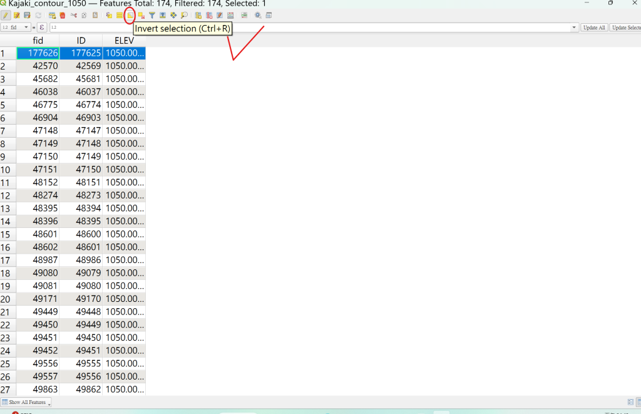This screenshot has width=641, height=414.
Task: Select features using an expression icon
Action: pos(109,16)
